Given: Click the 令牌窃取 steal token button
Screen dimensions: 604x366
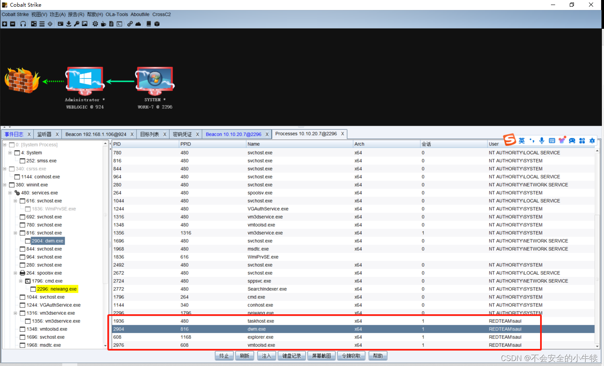Looking at the screenshot, I should coord(351,356).
